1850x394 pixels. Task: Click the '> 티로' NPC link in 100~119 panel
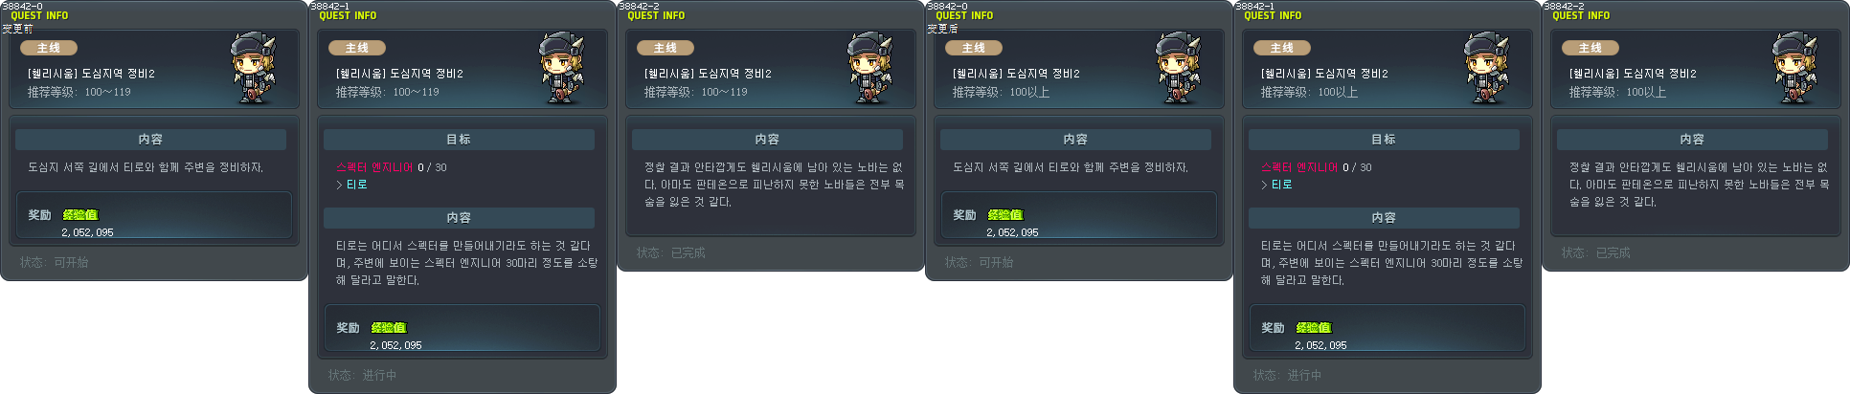click(351, 185)
